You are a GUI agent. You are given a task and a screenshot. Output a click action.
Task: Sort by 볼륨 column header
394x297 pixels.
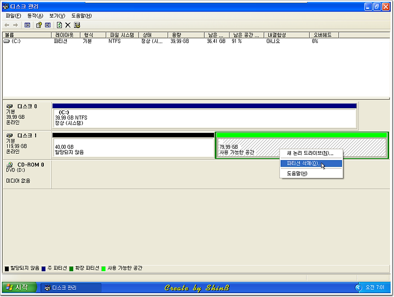click(27, 35)
